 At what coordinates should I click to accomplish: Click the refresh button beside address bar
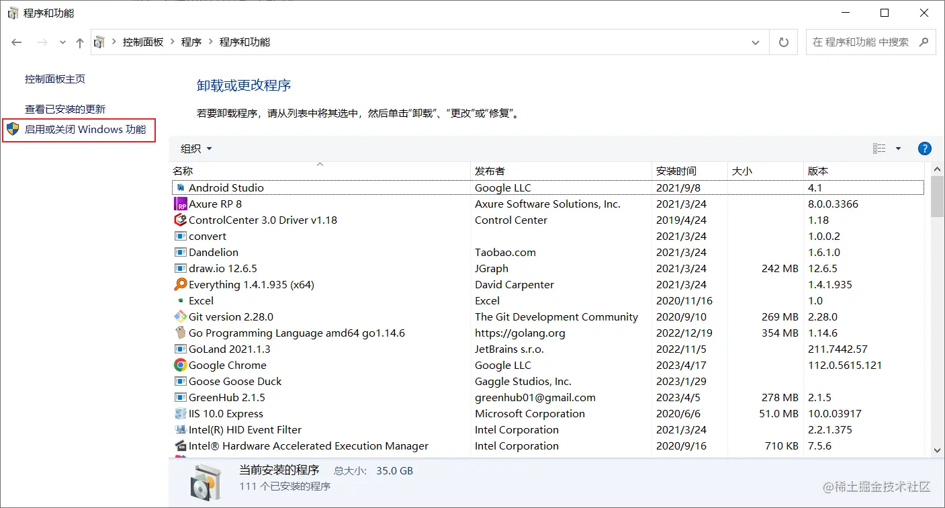(x=783, y=42)
